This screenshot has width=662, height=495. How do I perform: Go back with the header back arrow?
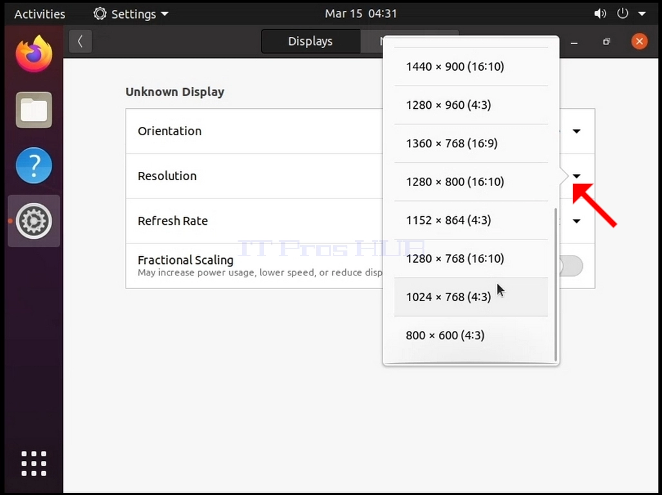click(x=80, y=41)
